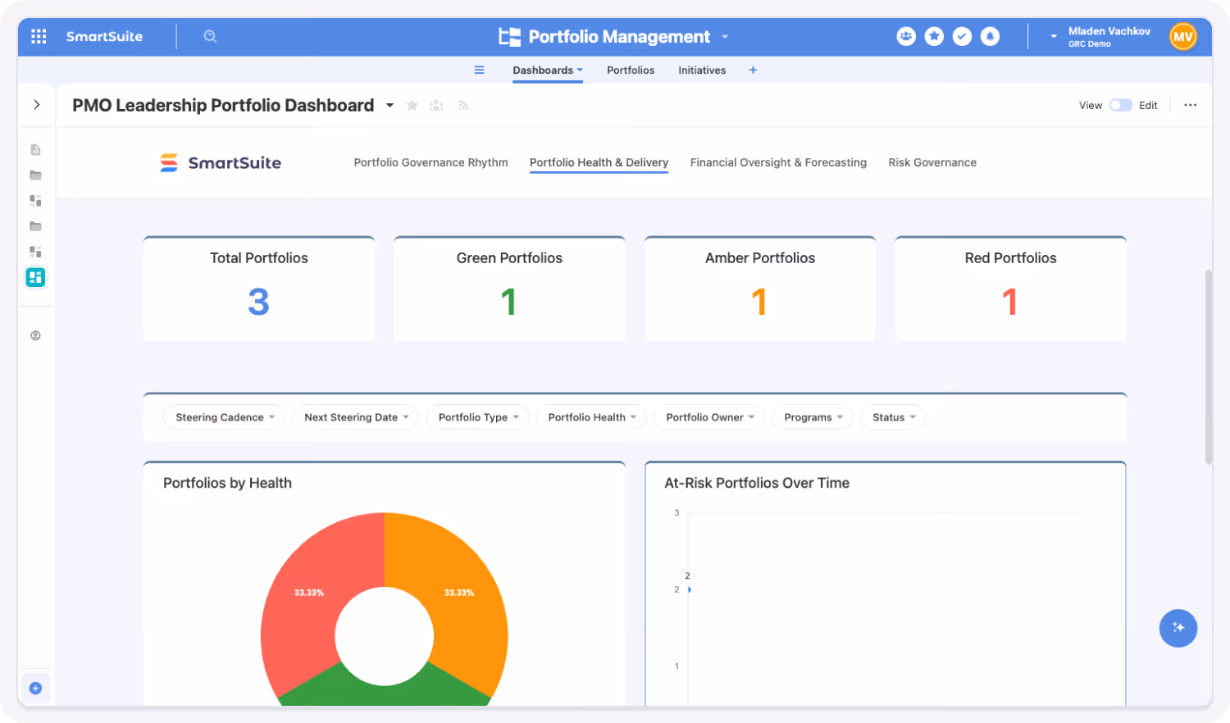Open the Portfolio Owner filter dropdown
1230x723 pixels.
709,417
